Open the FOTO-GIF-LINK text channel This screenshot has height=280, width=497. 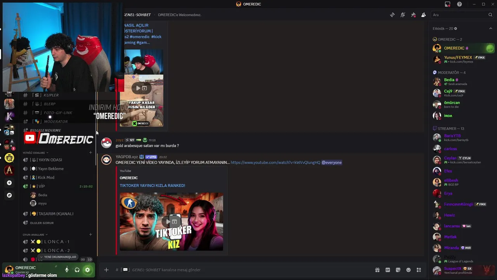[58, 113]
